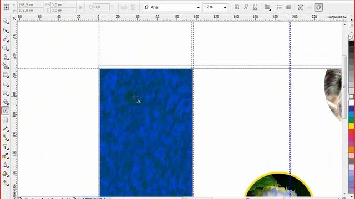Screen dimensions: 355x199
Task: Select the Blend effects goblet tool
Action: (x=6, y=147)
